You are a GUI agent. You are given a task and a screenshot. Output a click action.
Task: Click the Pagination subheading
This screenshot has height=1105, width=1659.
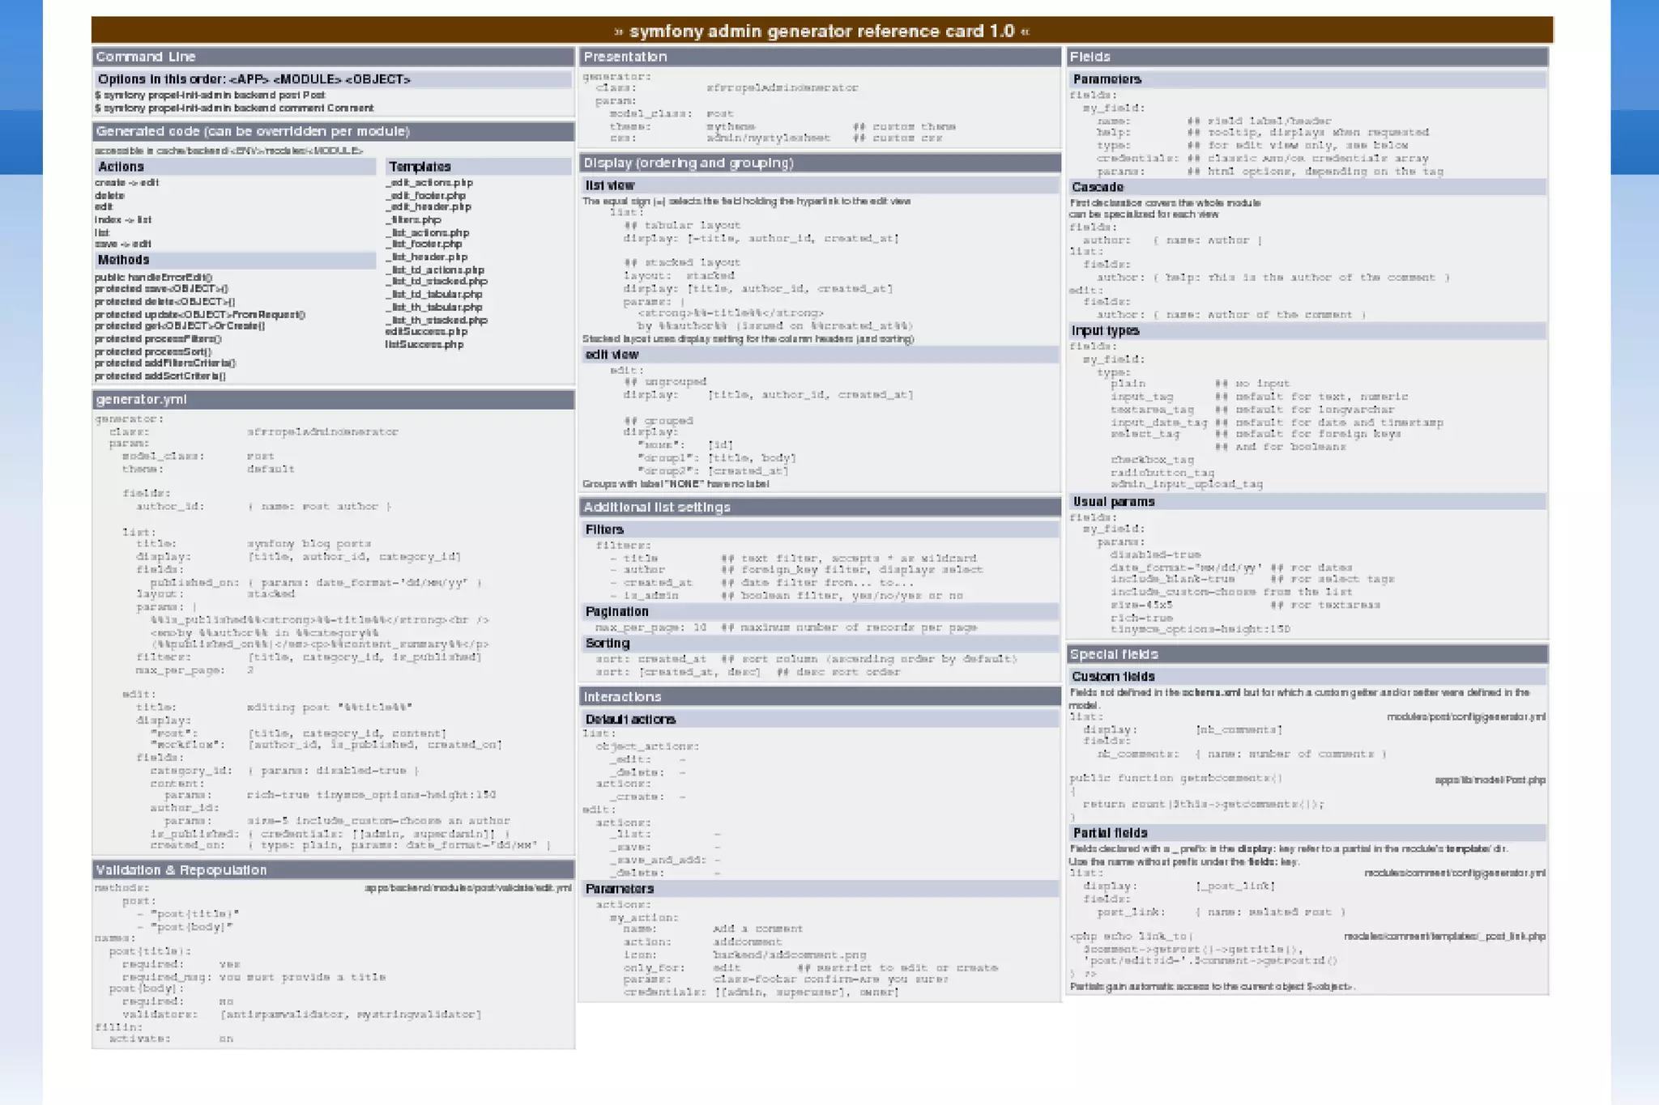[x=820, y=611]
